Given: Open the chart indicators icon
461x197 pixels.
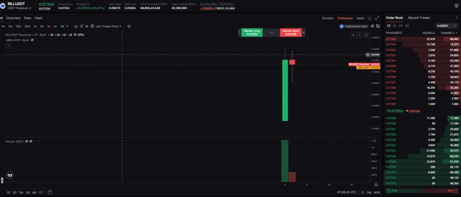Looking at the screenshot, I should tap(76, 26).
